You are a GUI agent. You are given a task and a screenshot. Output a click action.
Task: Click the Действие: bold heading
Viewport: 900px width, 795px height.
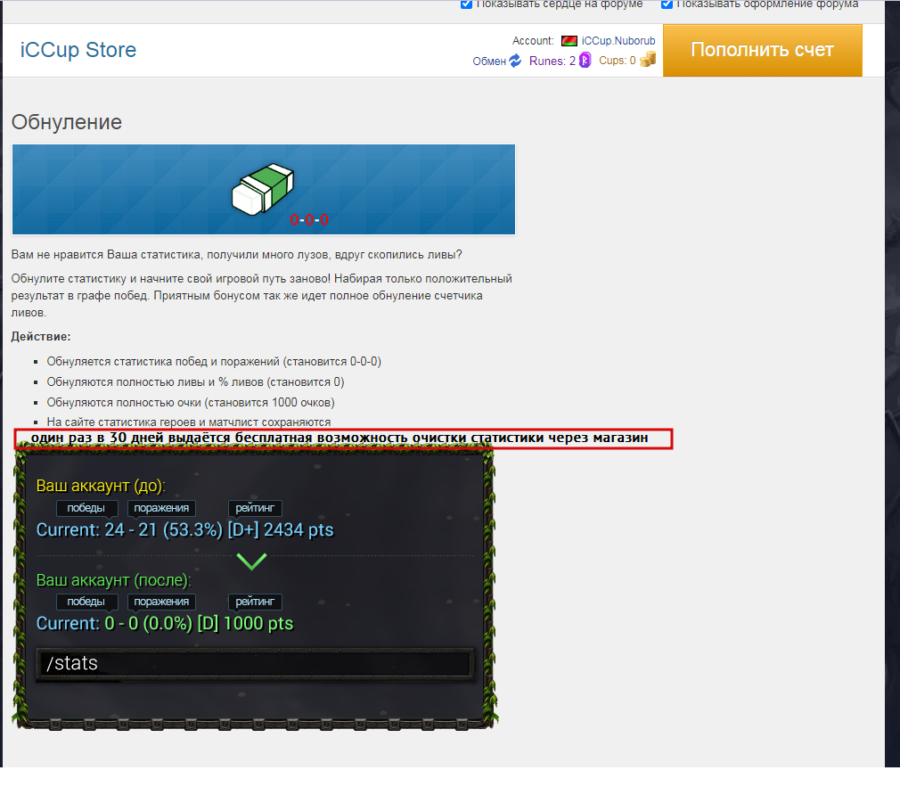(x=41, y=336)
